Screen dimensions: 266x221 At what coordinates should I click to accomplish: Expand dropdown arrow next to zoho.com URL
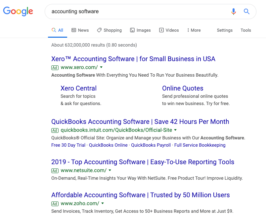(x=103, y=203)
